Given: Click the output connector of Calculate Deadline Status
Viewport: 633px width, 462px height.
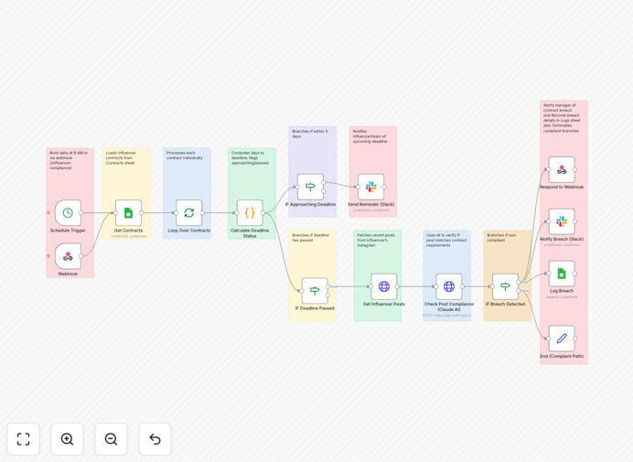Looking at the screenshot, I should click(x=263, y=213).
